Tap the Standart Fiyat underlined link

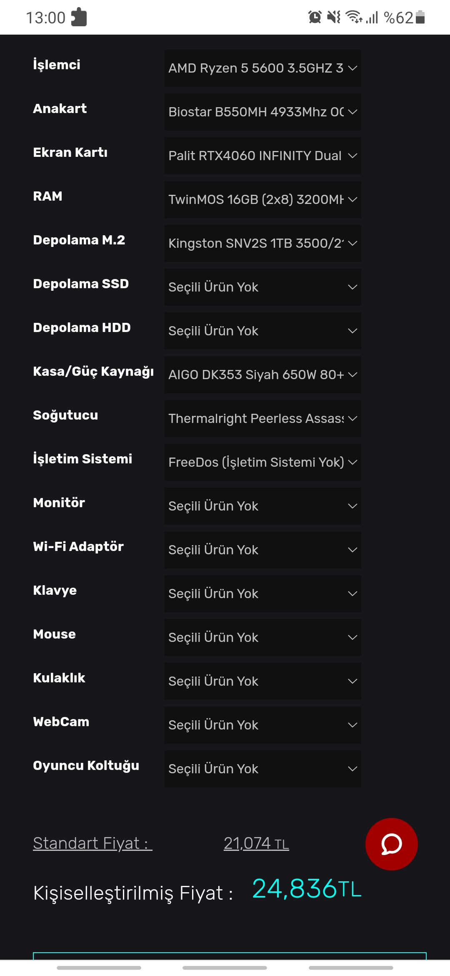point(92,843)
